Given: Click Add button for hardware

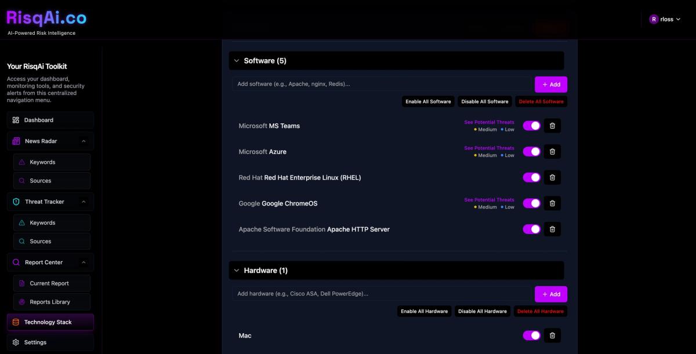Looking at the screenshot, I should (x=551, y=294).
